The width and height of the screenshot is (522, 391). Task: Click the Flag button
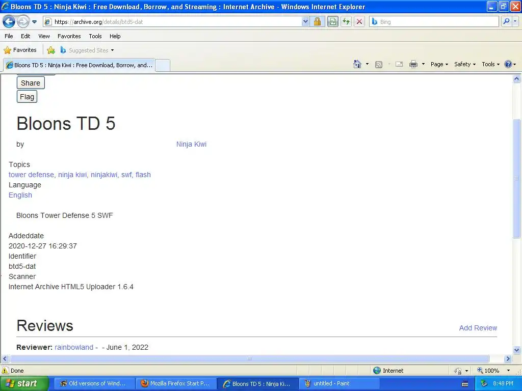27,97
